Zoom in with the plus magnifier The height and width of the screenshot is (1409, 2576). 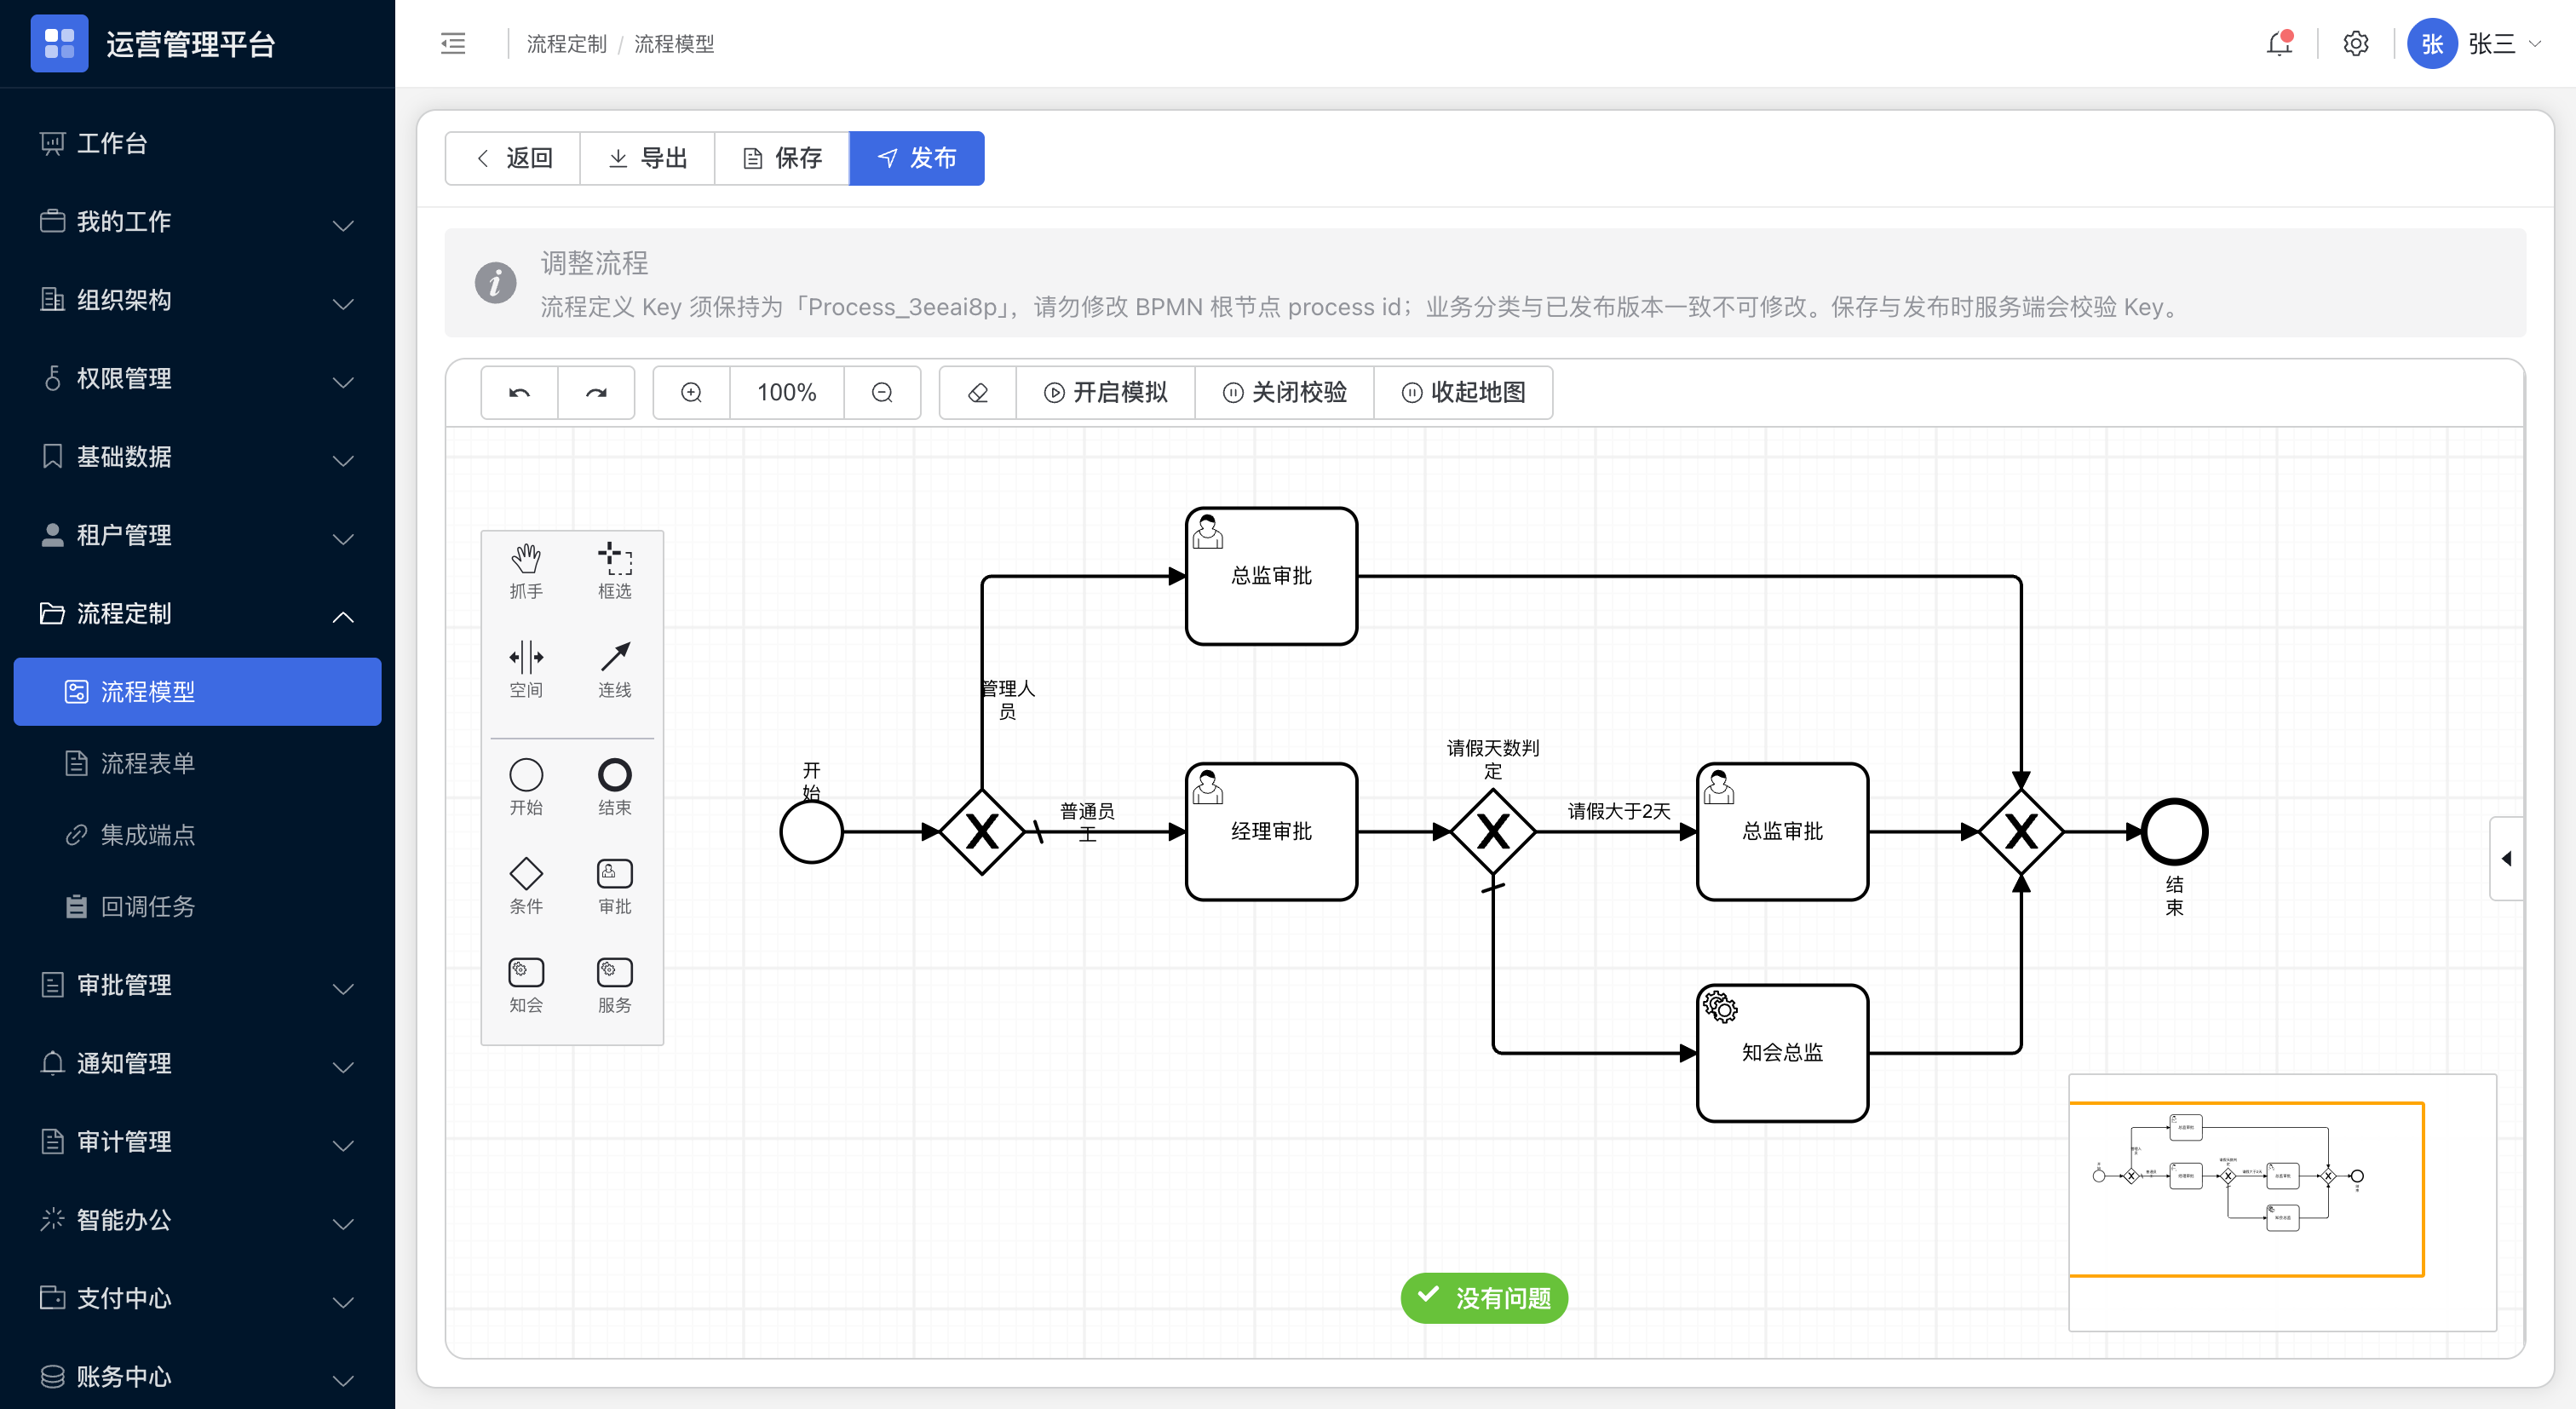pyautogui.click(x=691, y=392)
